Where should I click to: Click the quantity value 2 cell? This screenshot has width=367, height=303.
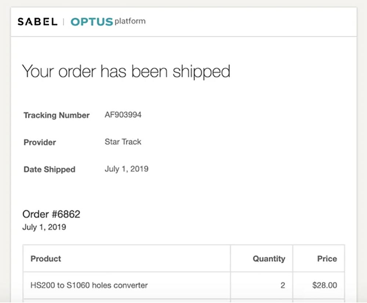pos(283,285)
